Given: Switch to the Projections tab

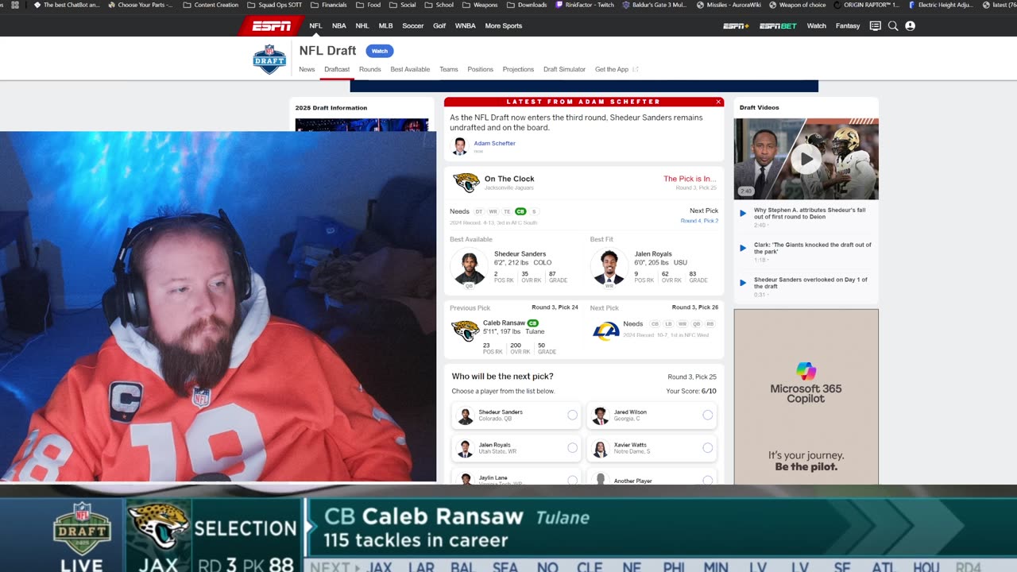Looking at the screenshot, I should tap(518, 69).
